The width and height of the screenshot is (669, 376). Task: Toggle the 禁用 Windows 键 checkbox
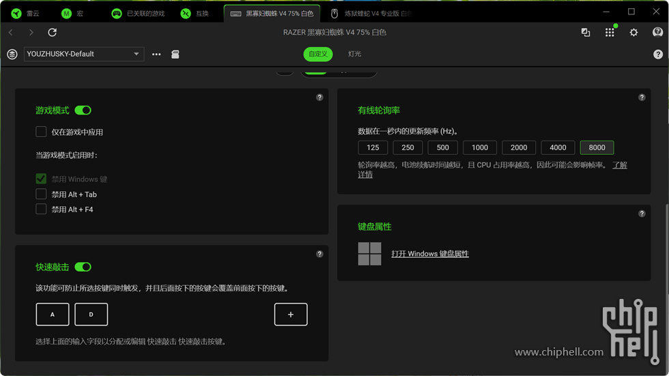coord(41,179)
